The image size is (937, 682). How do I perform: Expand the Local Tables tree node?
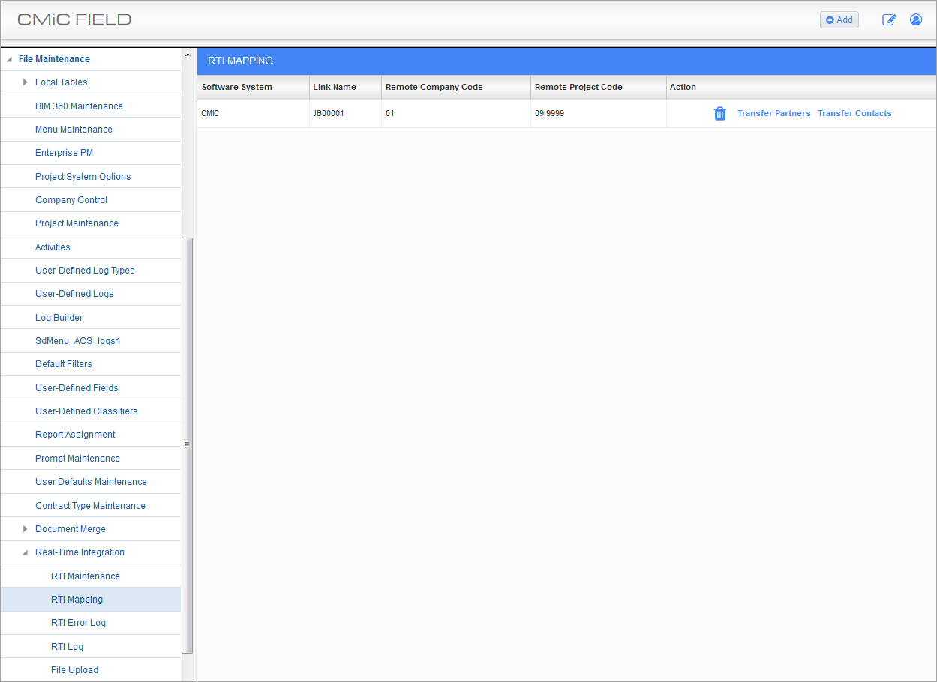pyautogui.click(x=25, y=82)
